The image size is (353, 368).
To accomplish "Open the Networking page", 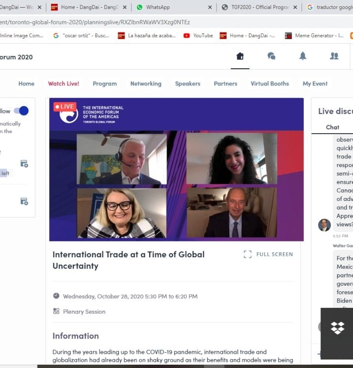I will (x=146, y=84).
